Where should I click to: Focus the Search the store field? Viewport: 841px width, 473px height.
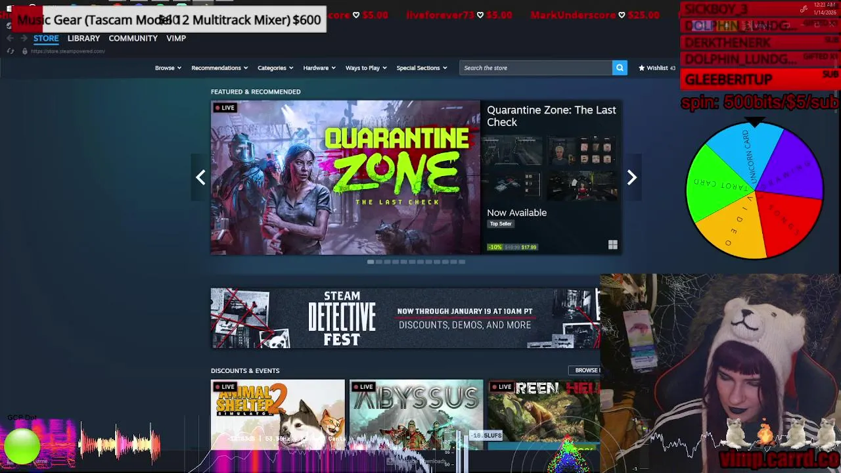536,68
